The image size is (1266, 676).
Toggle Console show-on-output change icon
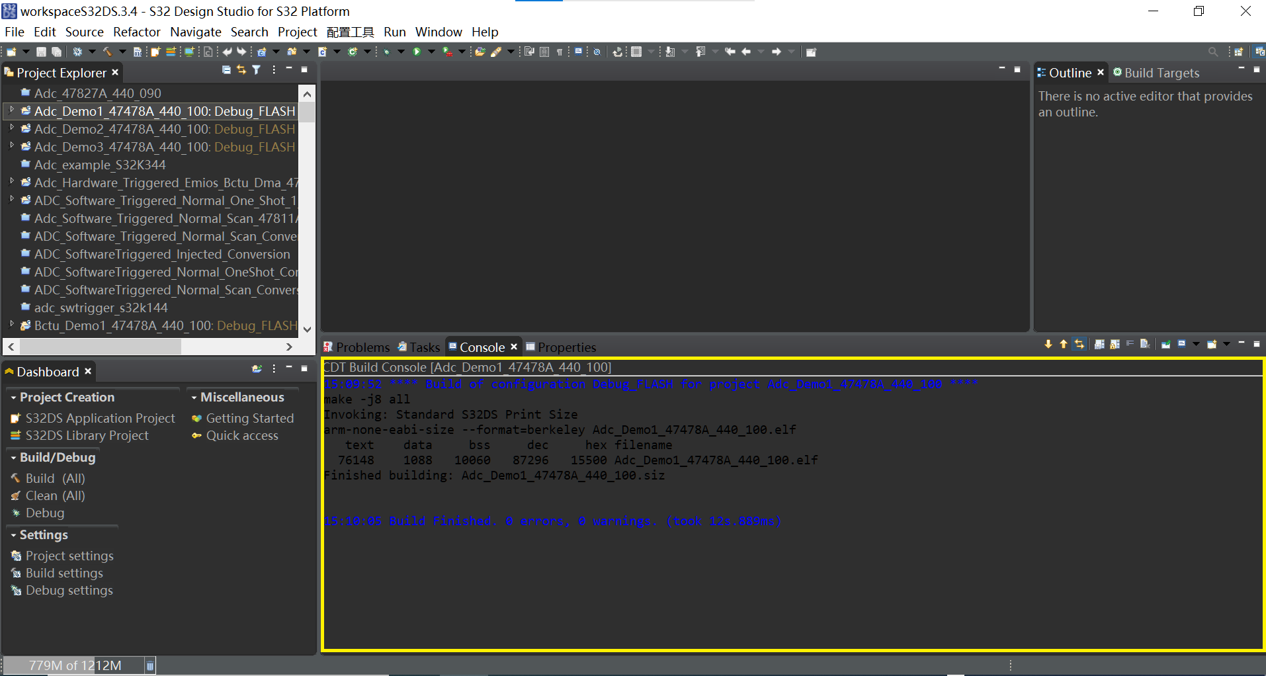click(1079, 344)
